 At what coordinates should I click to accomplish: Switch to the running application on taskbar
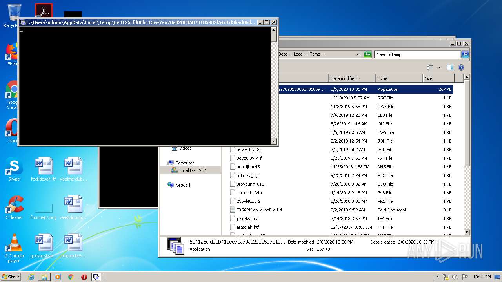[x=96, y=277]
